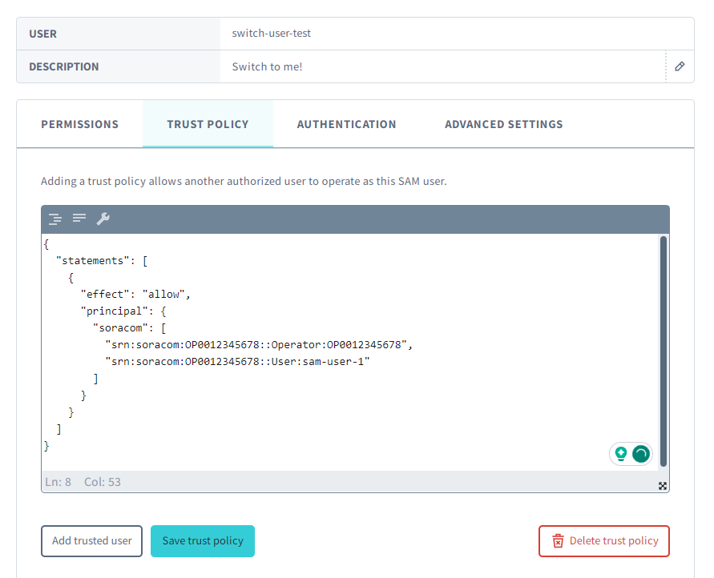Click the Ln/Col status bar of the editor
The image size is (714, 578).
click(83, 482)
